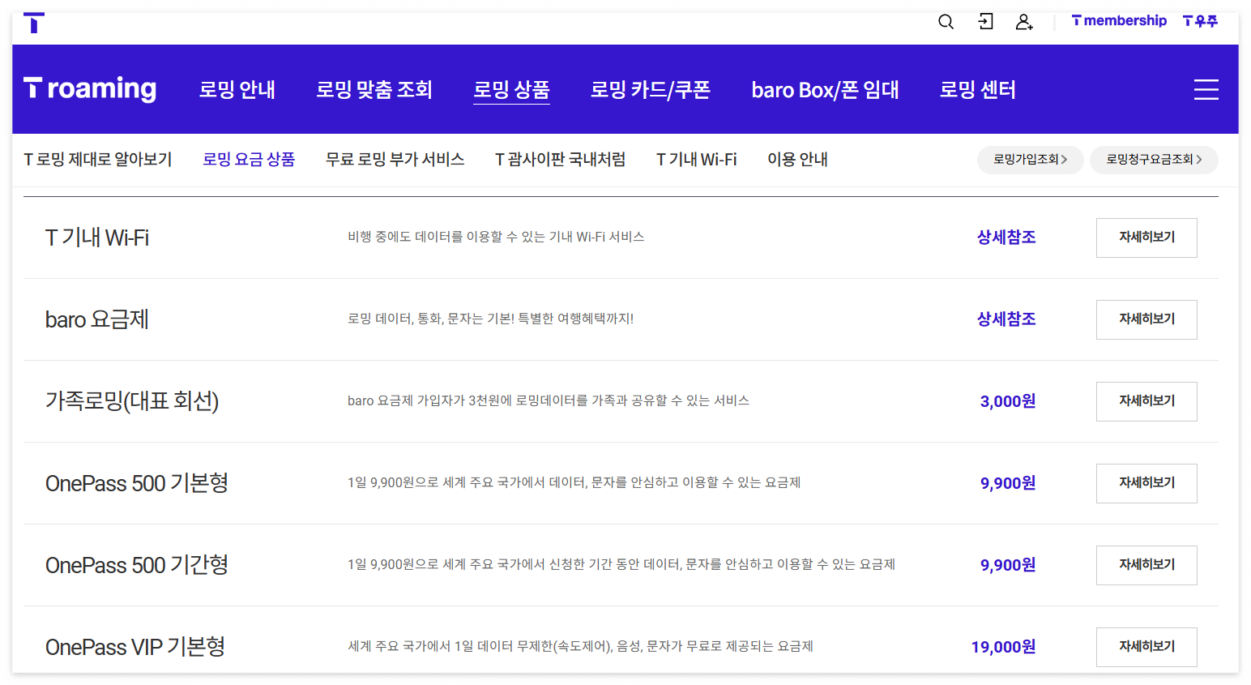Screen dimensions: 1251x685
Task: Select 로밍 상품 menu
Action: tap(511, 89)
